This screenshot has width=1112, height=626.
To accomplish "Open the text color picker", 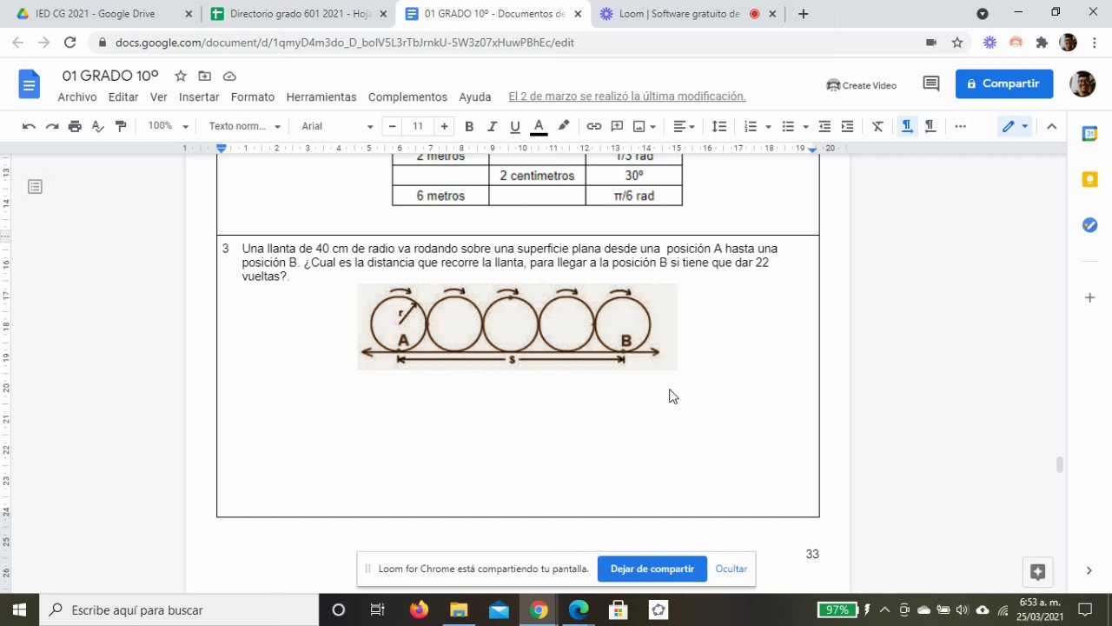I will tap(539, 126).
